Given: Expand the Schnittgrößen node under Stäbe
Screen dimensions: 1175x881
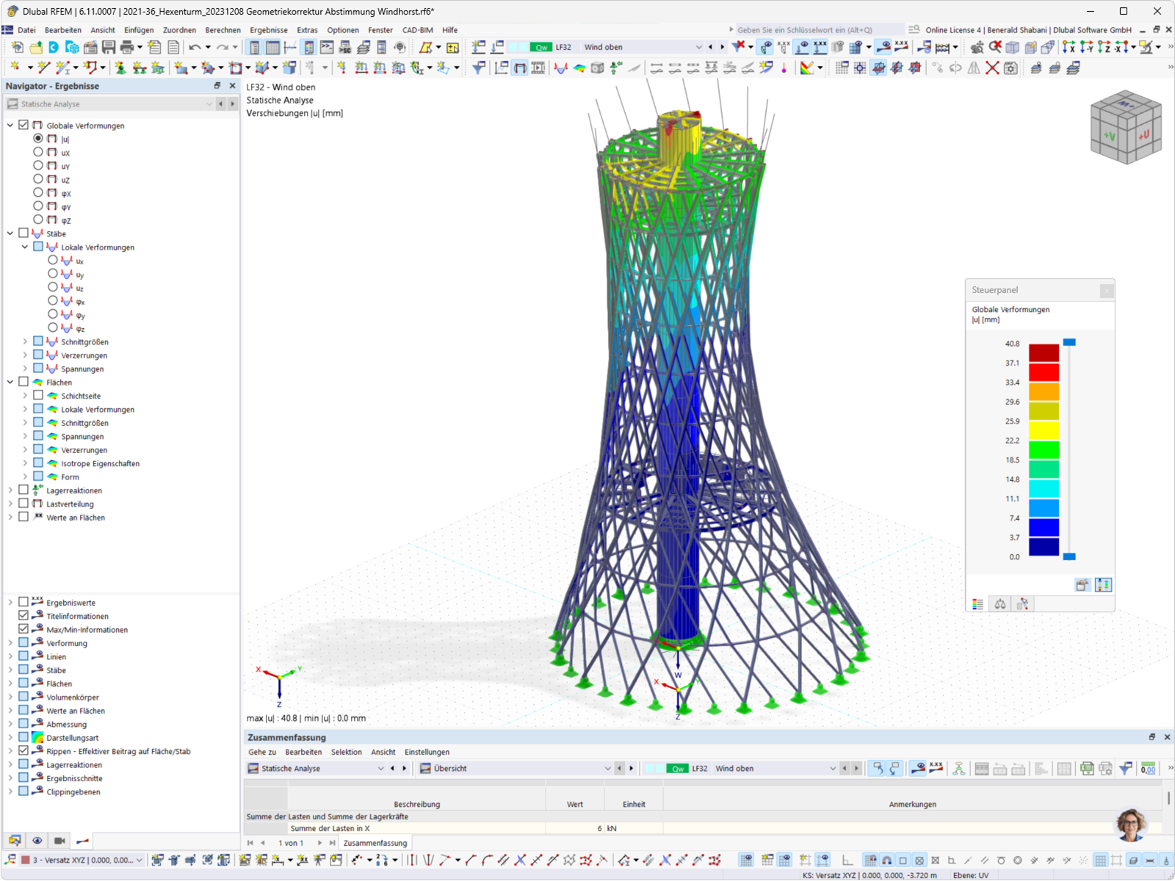Looking at the screenshot, I should tap(25, 341).
